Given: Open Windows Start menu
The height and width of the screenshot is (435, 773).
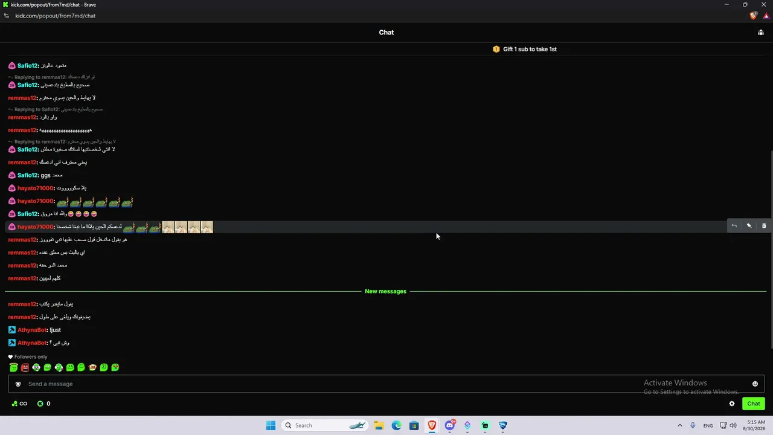Looking at the screenshot, I should (271, 425).
